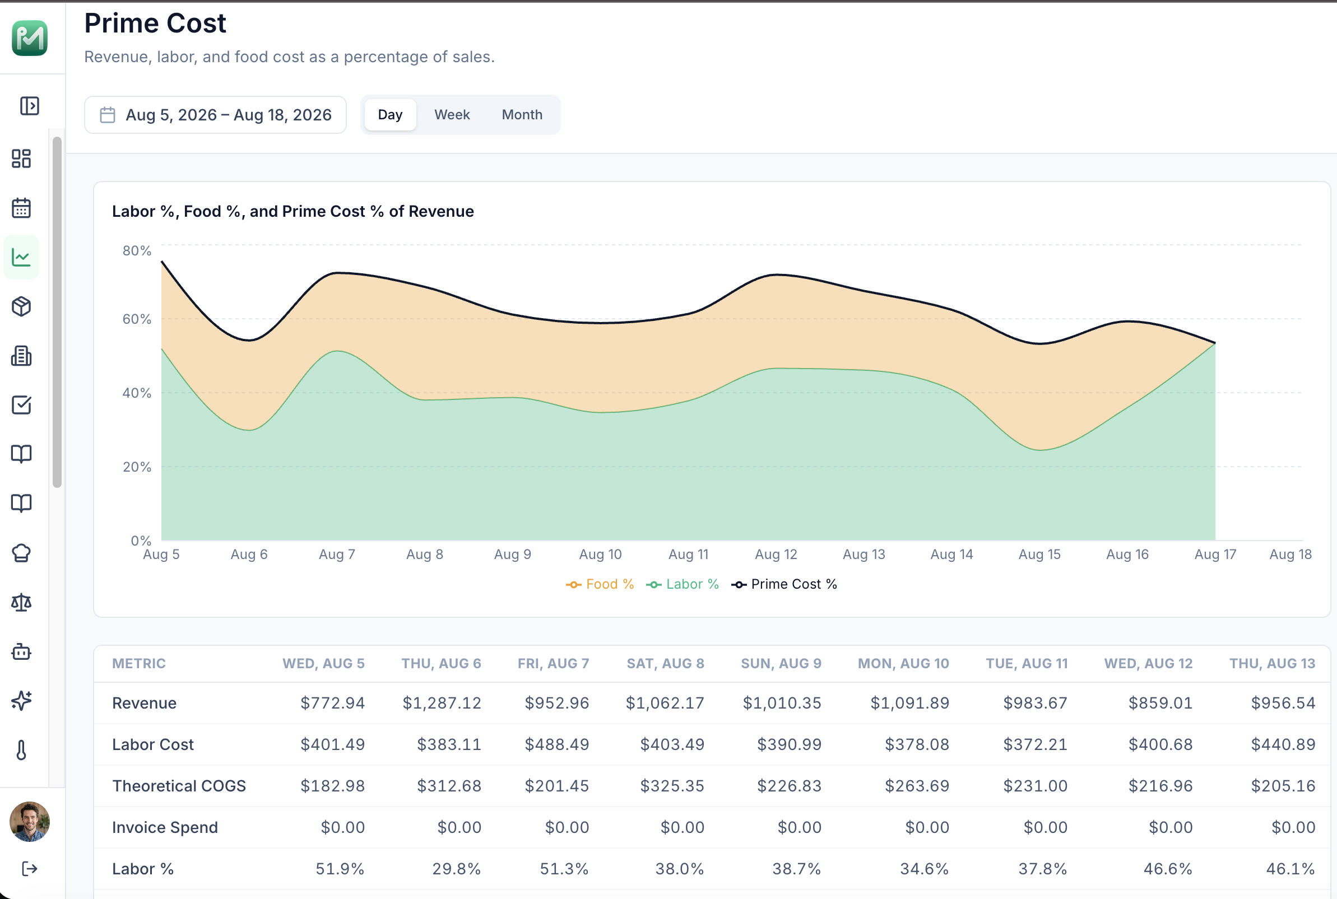1337x899 pixels.
Task: Click the logout arrow icon
Action: [29, 869]
